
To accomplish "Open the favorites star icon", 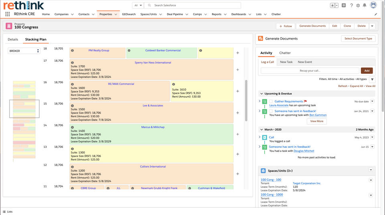I will (332, 5).
